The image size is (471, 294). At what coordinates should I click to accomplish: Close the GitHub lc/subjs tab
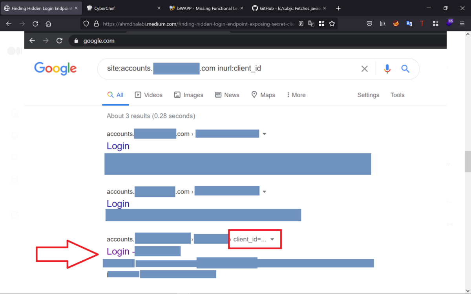tap(324, 8)
